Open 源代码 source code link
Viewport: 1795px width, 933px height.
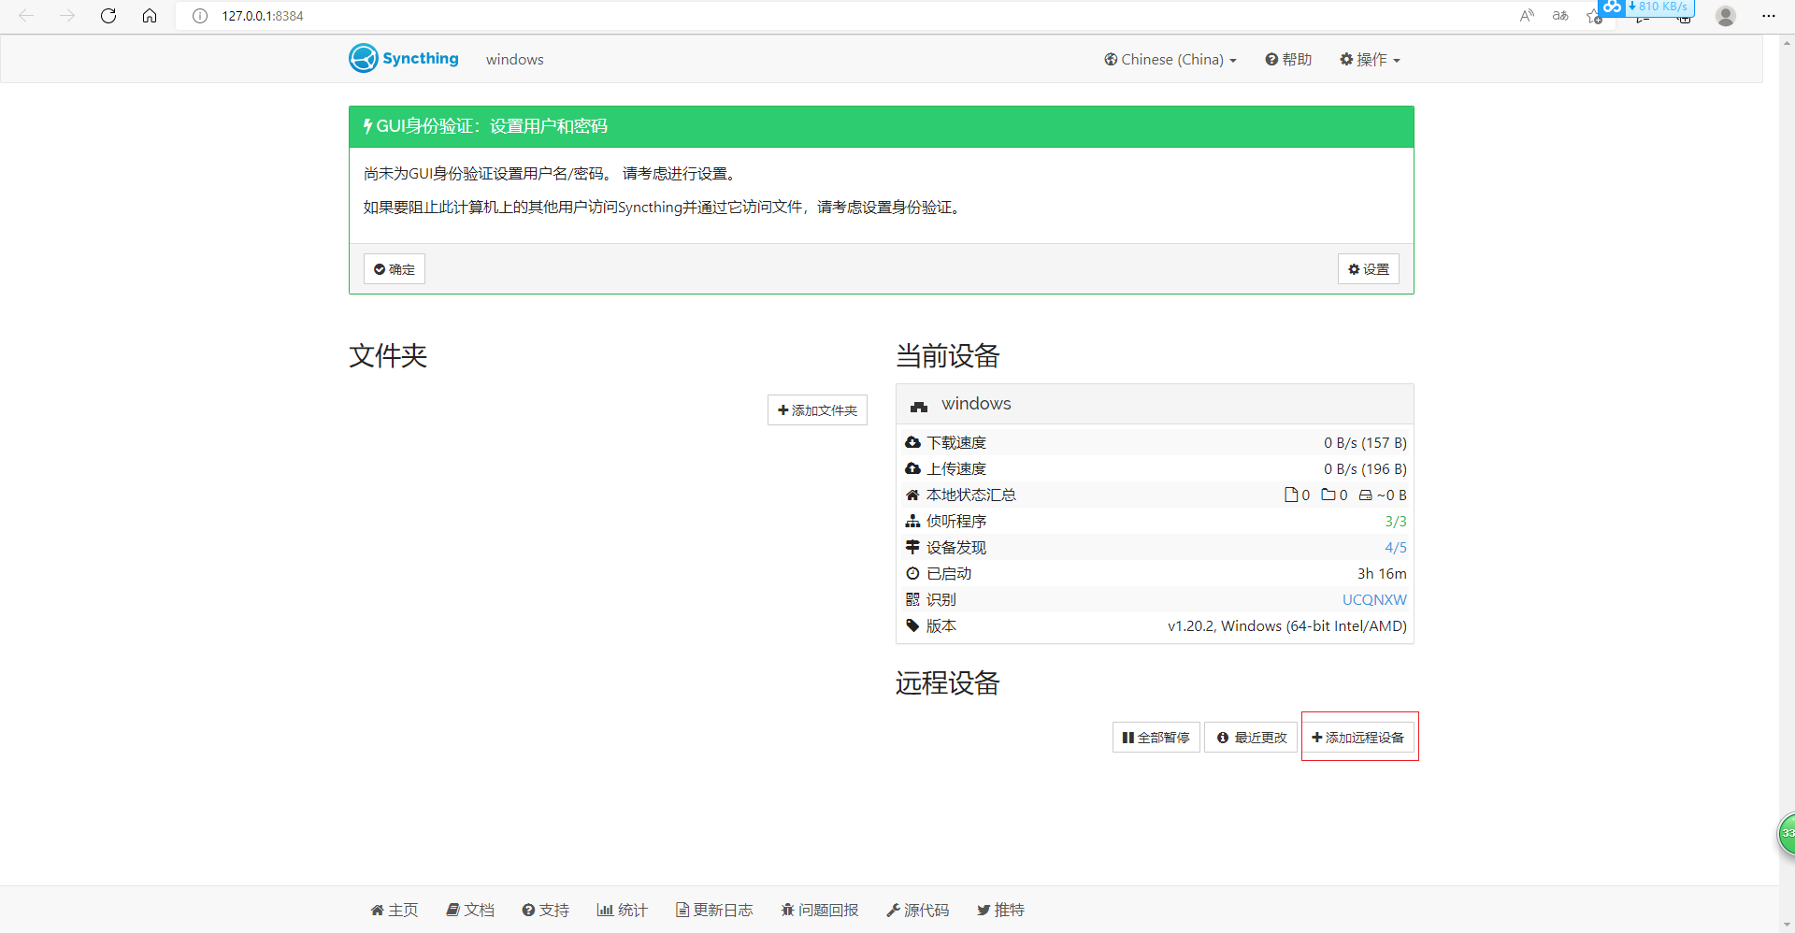[918, 910]
